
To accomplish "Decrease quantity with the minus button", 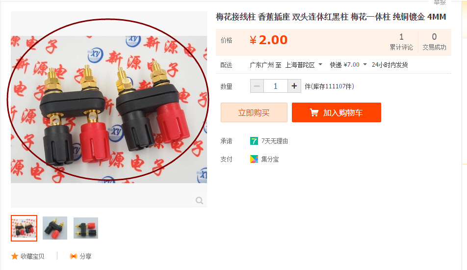I will coord(257,86).
